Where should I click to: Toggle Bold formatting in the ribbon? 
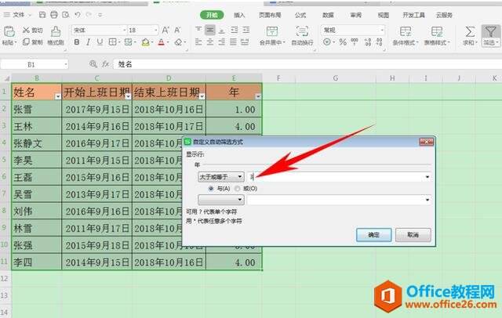[x=78, y=42]
